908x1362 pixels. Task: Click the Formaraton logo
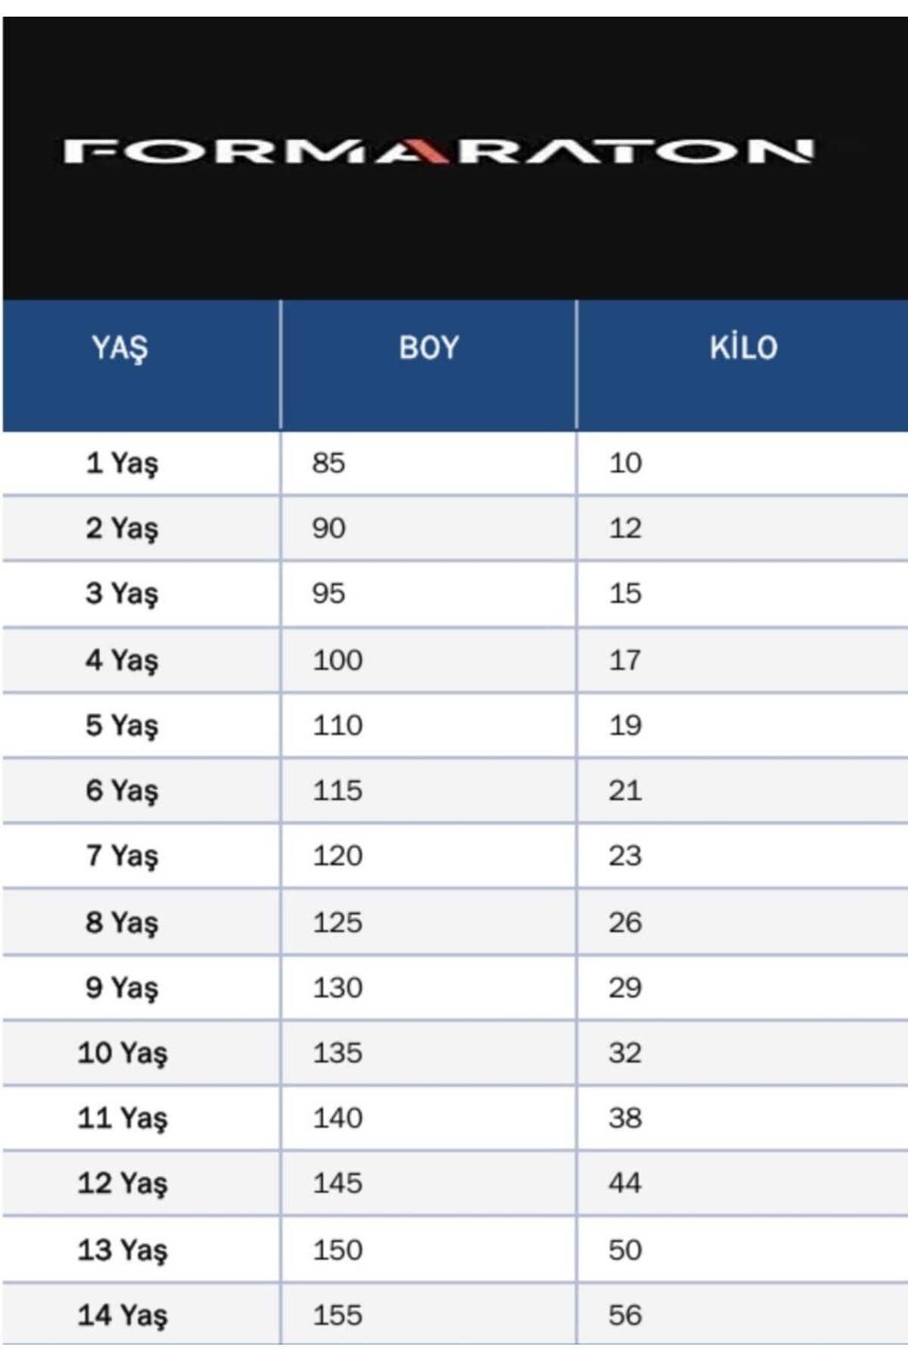click(x=439, y=151)
